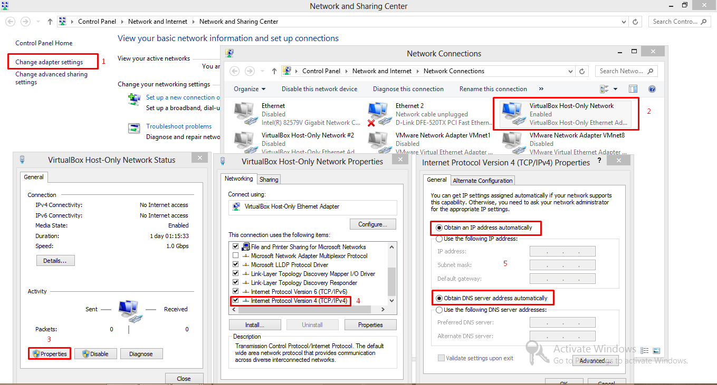Toggle Internet Protocol Version 4 checkbox

point(235,300)
